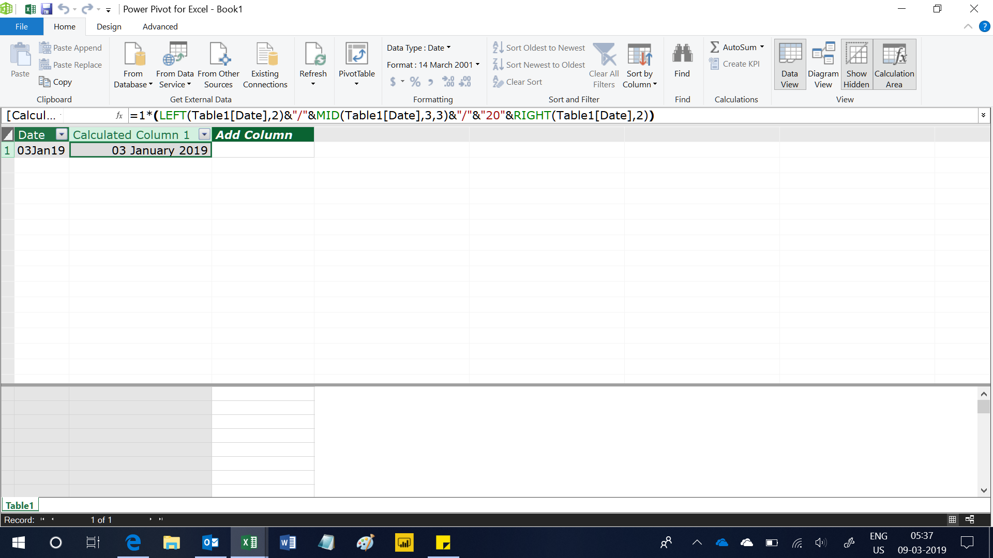
Task: Click the Paste clipboard icon
Action: click(20, 60)
